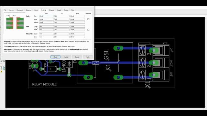Open the Masks tab
Screen dimensions: 207x116
[66, 10]
